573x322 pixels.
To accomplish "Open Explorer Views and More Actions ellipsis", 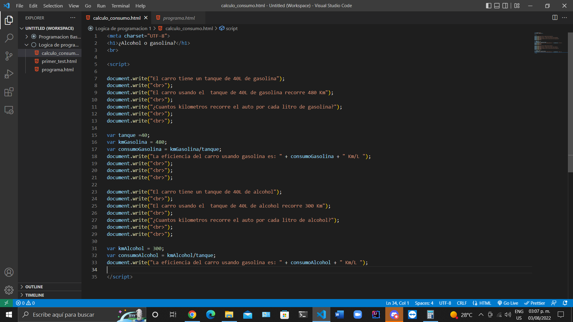I will tap(73, 18).
